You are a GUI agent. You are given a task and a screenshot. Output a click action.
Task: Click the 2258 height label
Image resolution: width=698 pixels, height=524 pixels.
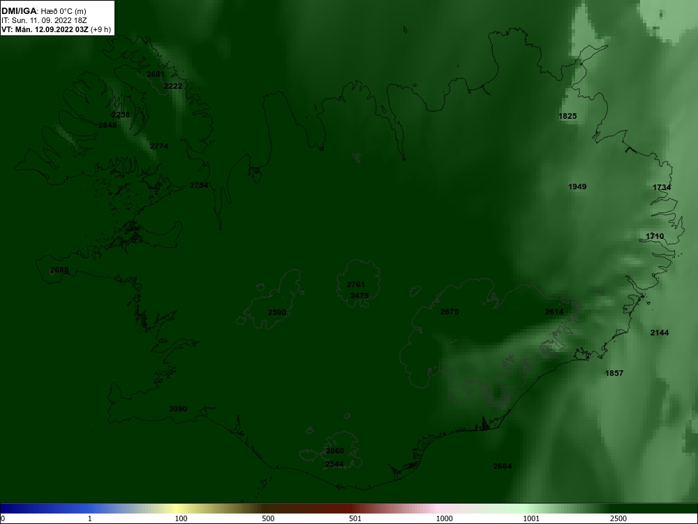pos(121,115)
